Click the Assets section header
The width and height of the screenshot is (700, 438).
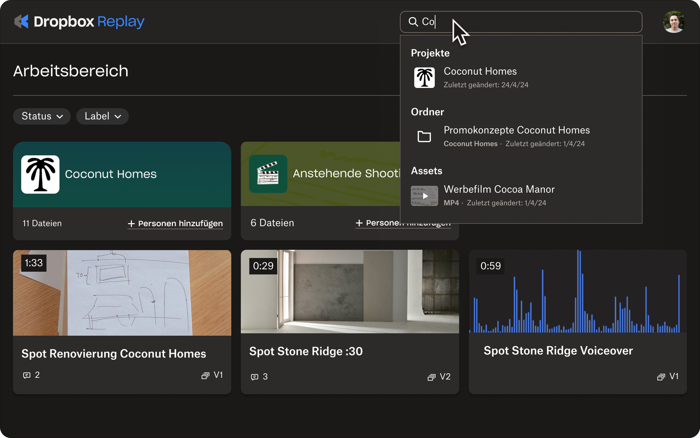[x=426, y=171]
